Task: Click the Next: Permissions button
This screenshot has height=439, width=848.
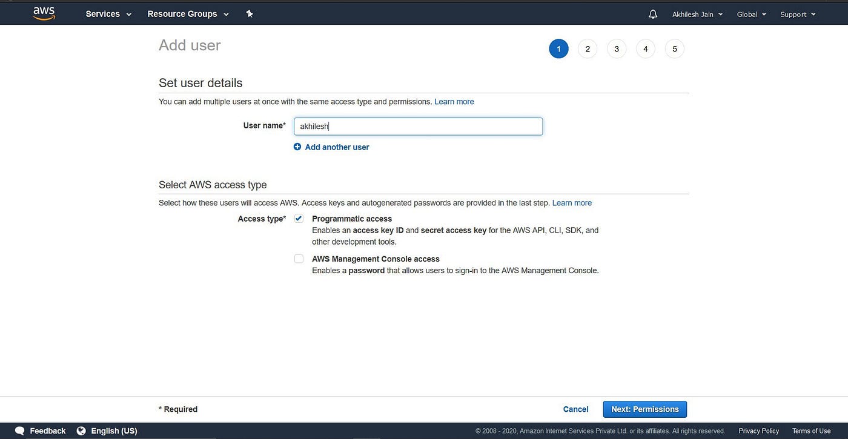Action: pyautogui.click(x=645, y=409)
